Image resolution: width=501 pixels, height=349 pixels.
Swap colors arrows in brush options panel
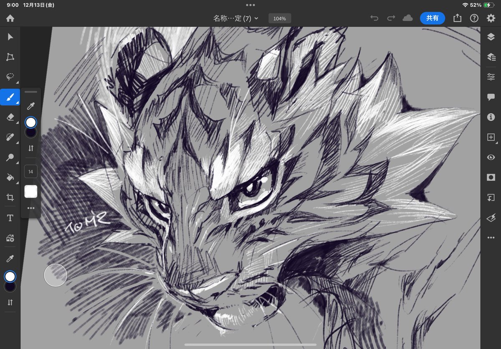coord(31,148)
